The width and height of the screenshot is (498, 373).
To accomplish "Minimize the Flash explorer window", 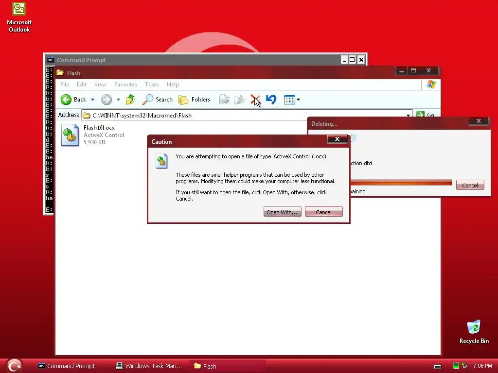I will click(401, 71).
